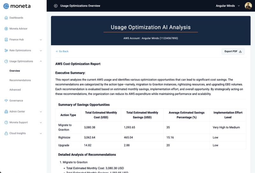Image resolution: width=255 pixels, height=173 pixels.
Task: Click the Export PDF button
Action: (x=233, y=51)
